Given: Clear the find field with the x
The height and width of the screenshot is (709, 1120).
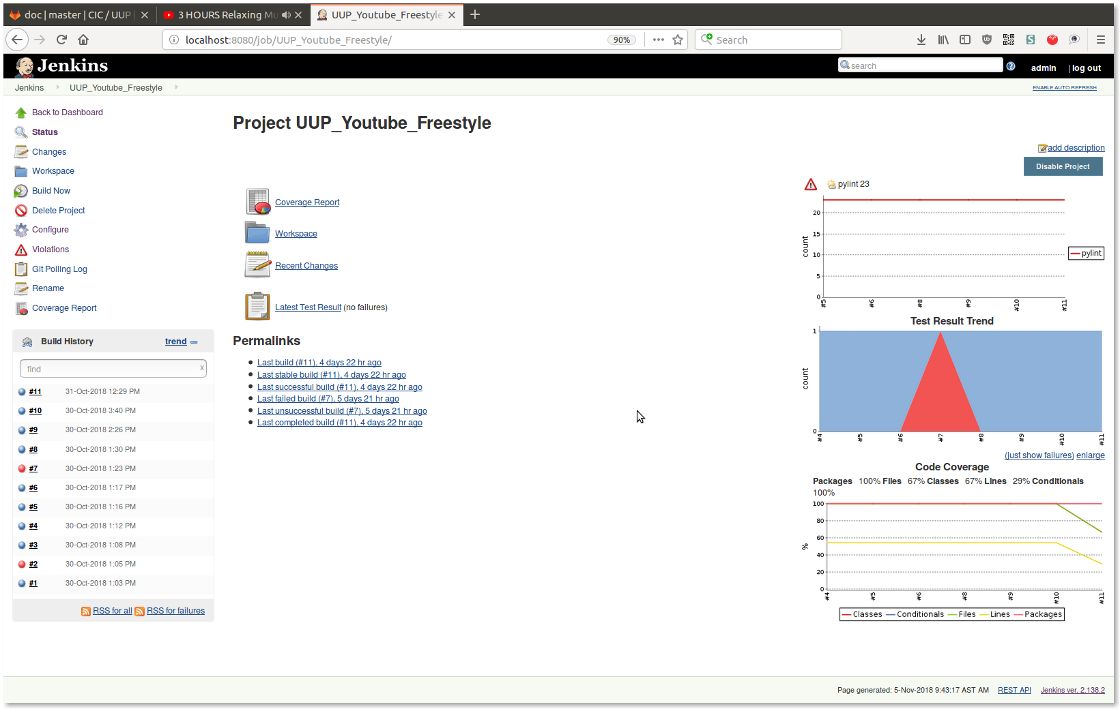Looking at the screenshot, I should 202,367.
